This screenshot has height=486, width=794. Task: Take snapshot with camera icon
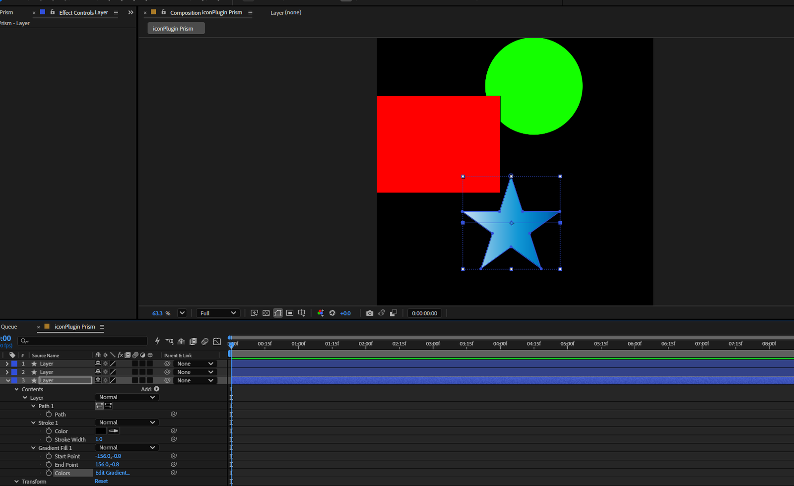pos(370,313)
